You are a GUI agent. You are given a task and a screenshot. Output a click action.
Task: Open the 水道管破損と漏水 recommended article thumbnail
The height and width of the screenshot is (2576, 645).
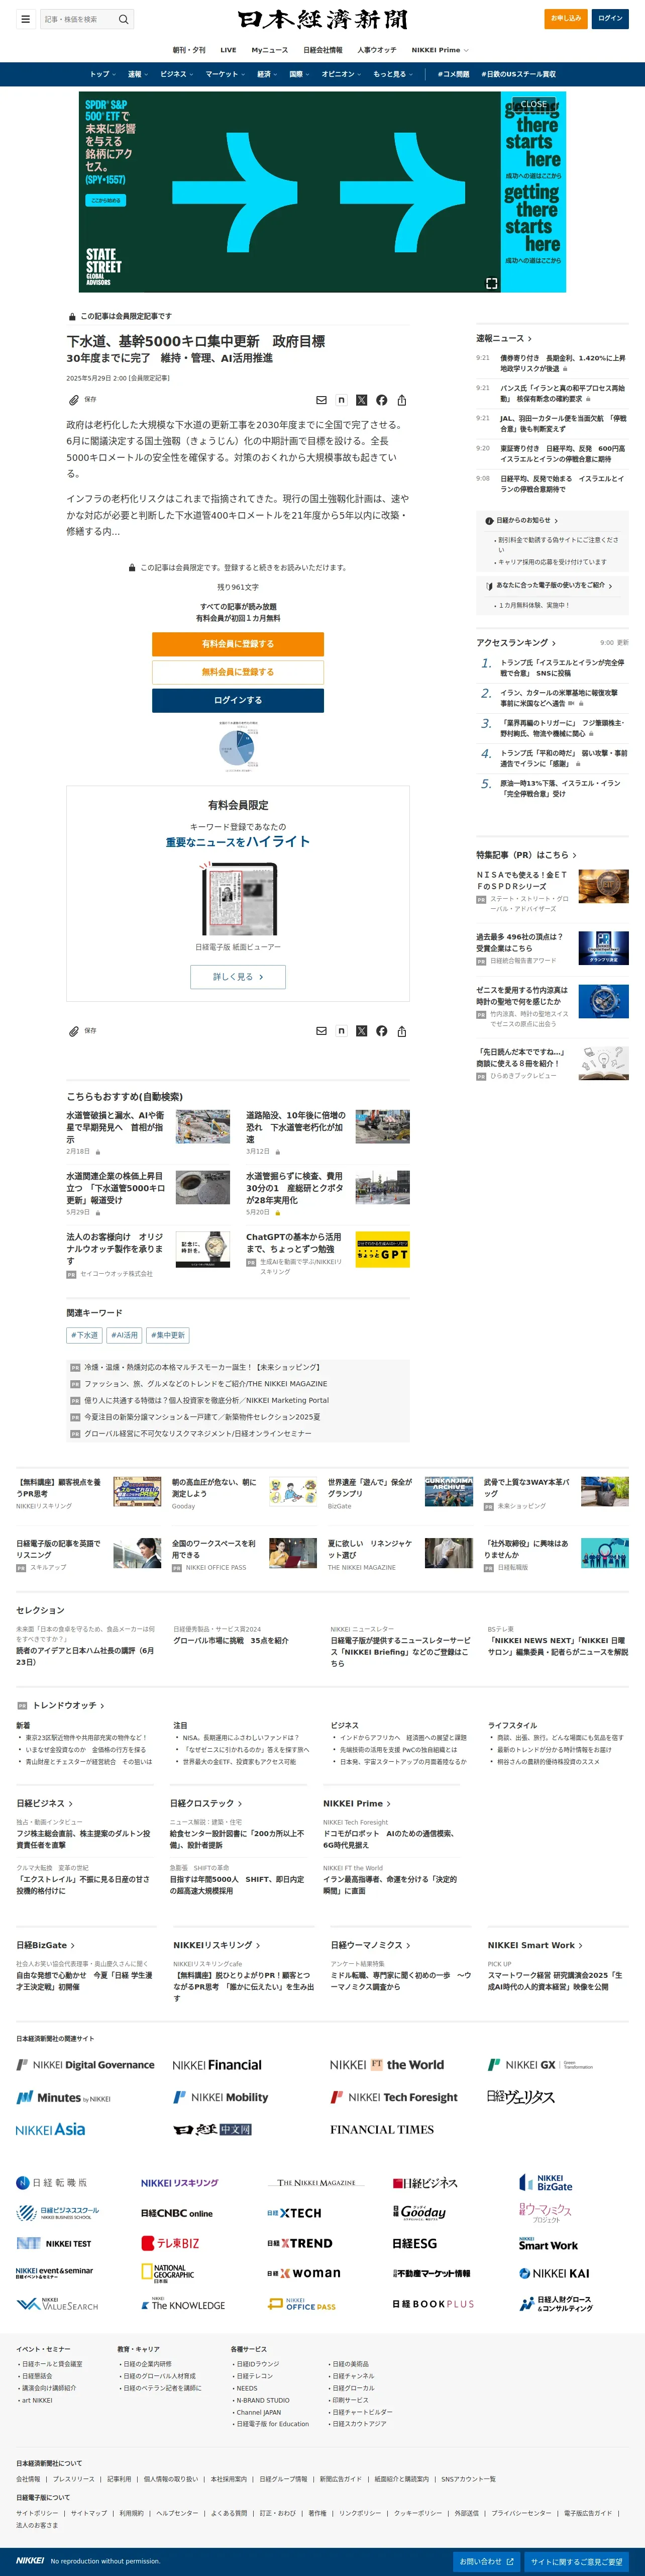[x=203, y=1126]
